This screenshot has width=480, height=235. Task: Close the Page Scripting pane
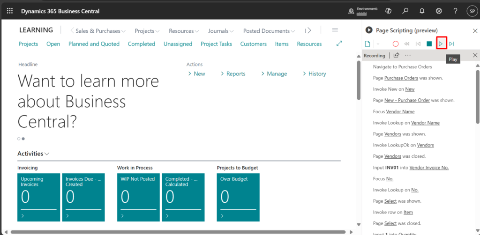[x=475, y=30]
